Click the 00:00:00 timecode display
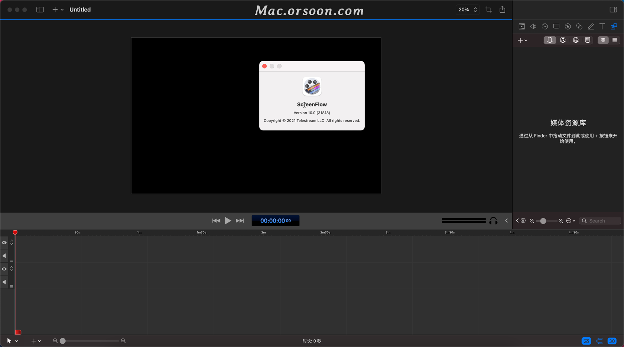Image resolution: width=624 pixels, height=347 pixels. (276, 221)
